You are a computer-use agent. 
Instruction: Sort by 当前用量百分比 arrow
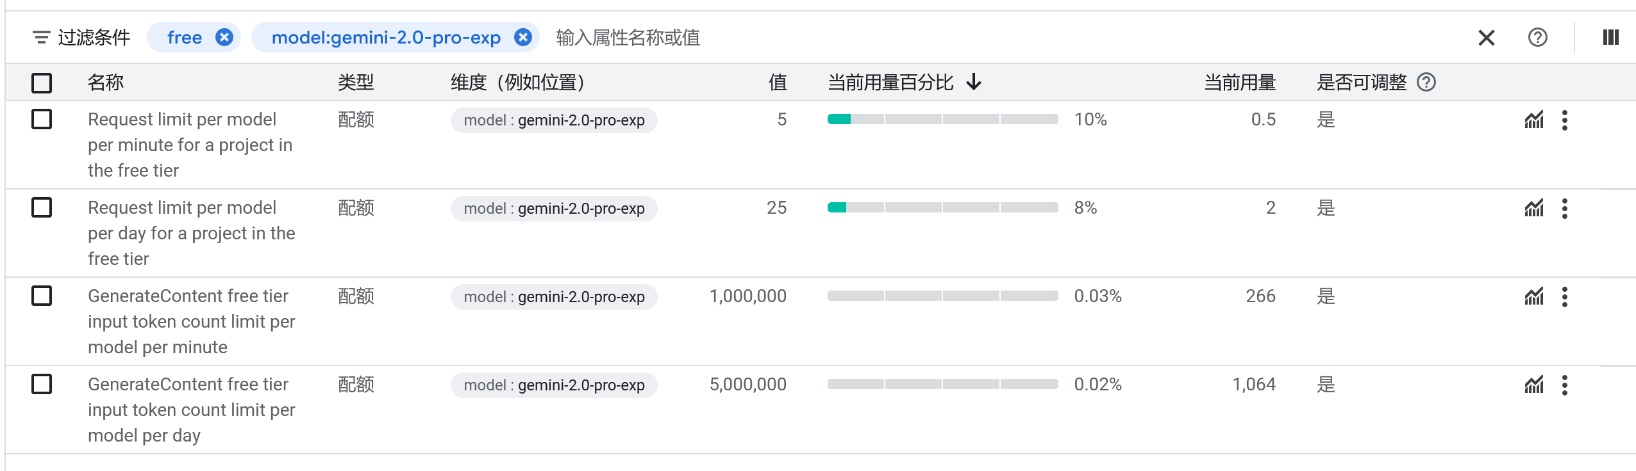coord(974,82)
